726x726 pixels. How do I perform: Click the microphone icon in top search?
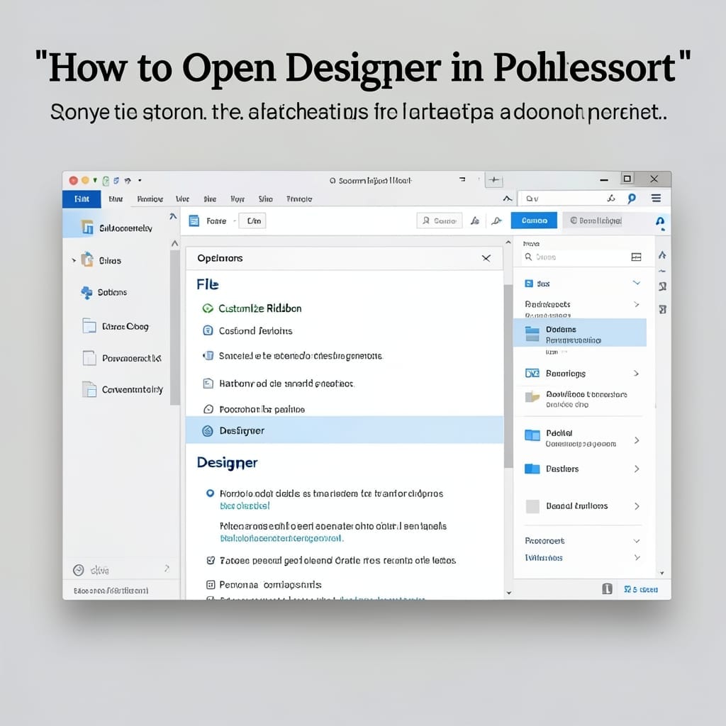[x=611, y=199]
